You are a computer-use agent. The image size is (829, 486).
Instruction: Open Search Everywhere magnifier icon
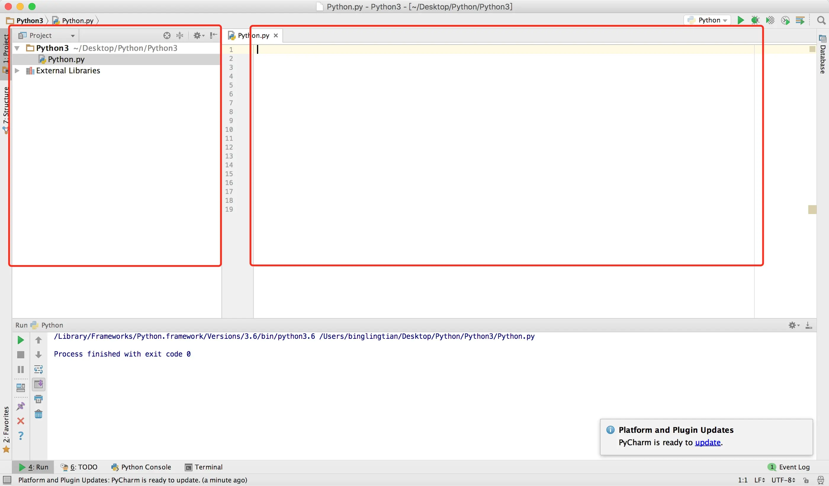pyautogui.click(x=821, y=20)
